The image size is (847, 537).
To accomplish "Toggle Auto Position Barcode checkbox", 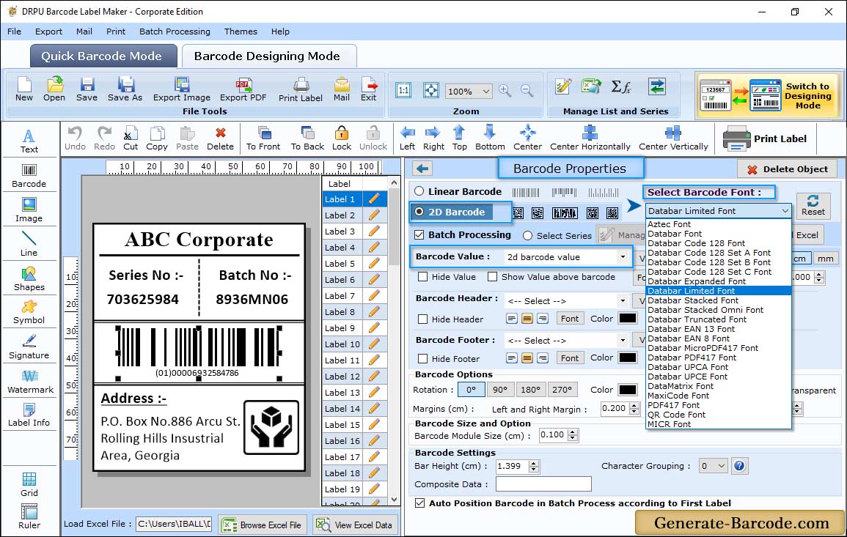I will (x=419, y=503).
